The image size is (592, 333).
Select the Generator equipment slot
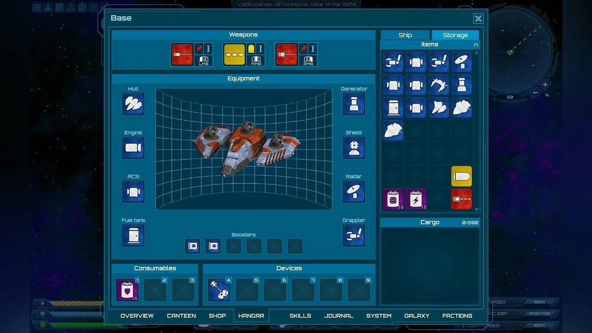pos(354,104)
